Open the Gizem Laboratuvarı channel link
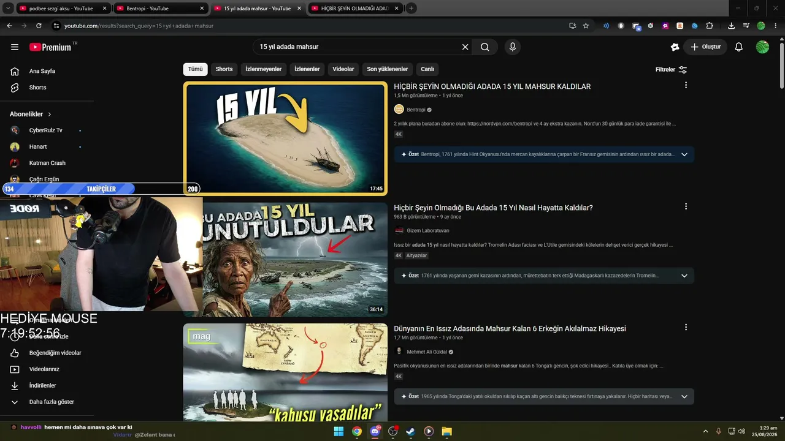The width and height of the screenshot is (785, 441). coord(428,231)
